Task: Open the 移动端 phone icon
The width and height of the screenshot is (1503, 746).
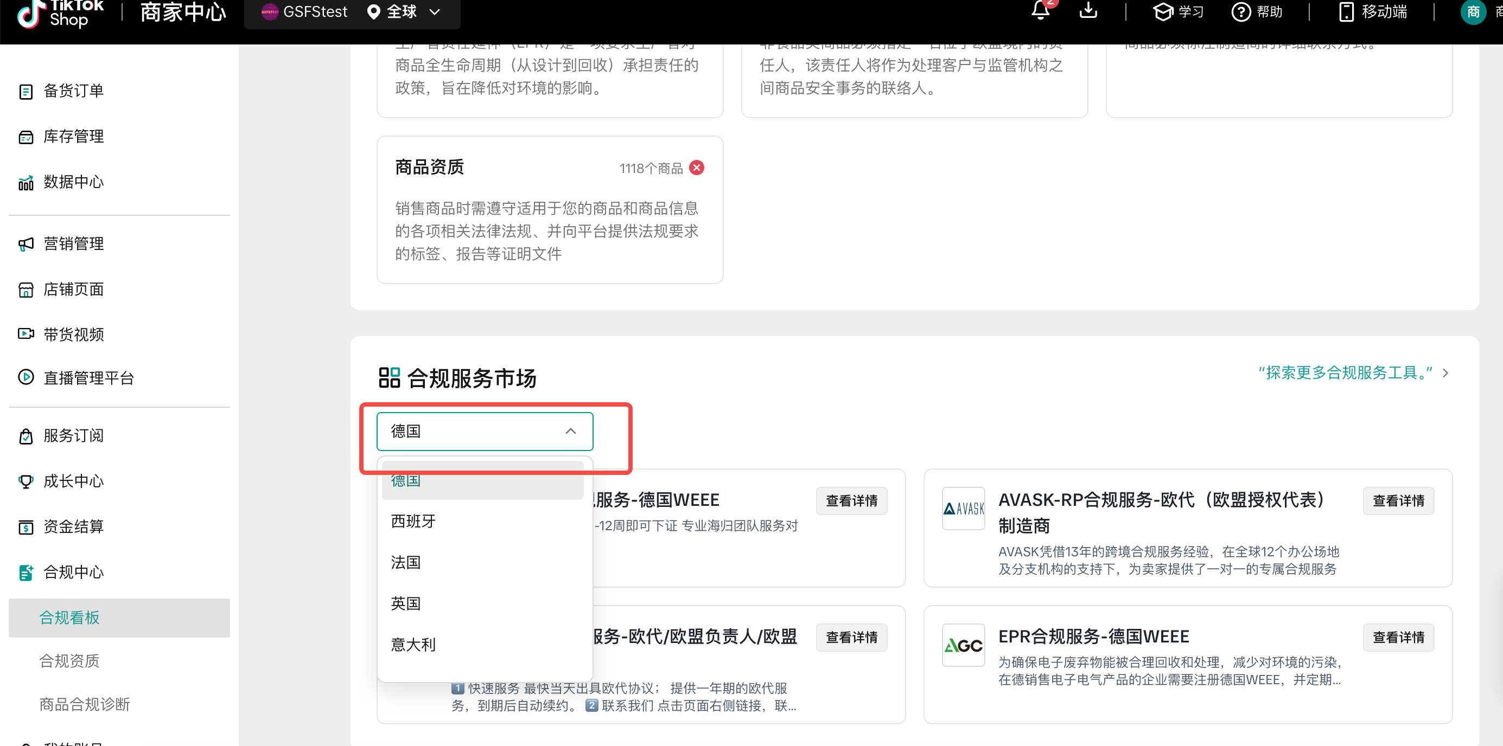Action: click(1346, 12)
